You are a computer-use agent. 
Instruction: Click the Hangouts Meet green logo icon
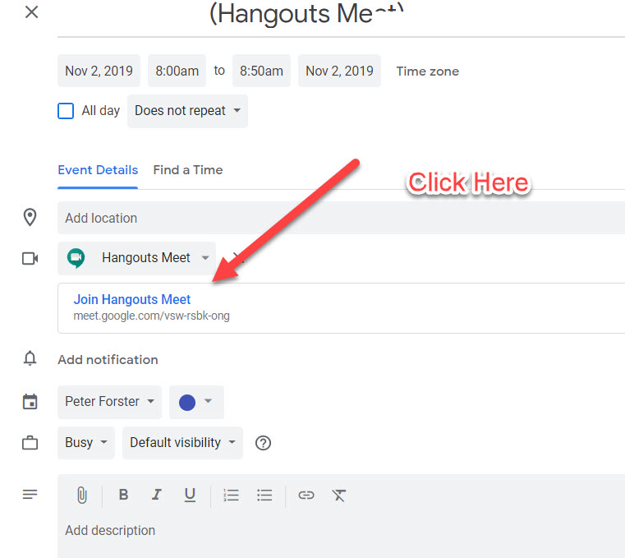point(76,258)
